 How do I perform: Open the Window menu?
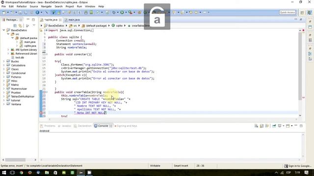click(x=90, y=6)
